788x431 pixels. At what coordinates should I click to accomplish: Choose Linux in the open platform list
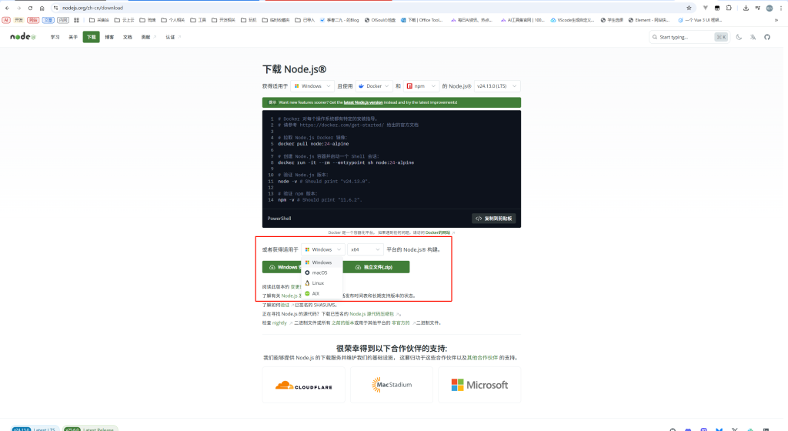[x=322, y=283]
